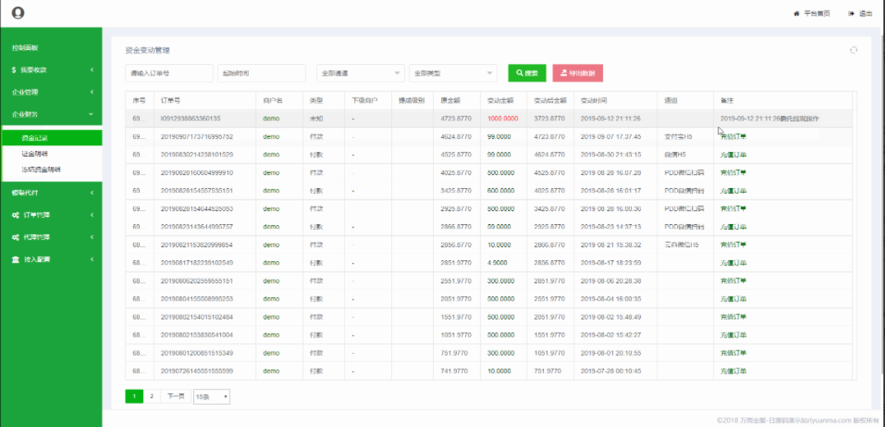
Task: Click timestamp 2019-08-02 15:42:27
Action: click(610, 335)
